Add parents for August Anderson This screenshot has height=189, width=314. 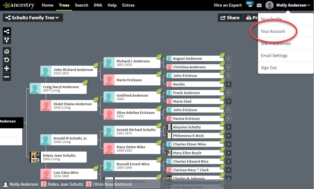[x=228, y=58]
